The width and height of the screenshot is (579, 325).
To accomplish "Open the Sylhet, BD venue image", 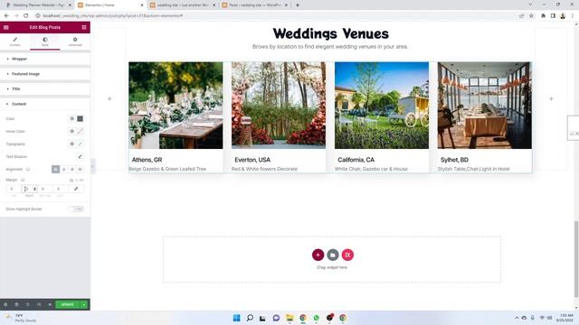I will click(485, 106).
